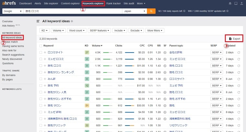Select the 脱毛 予約 row checkbox
Viewport: 246px width, 132px height.
41,86
